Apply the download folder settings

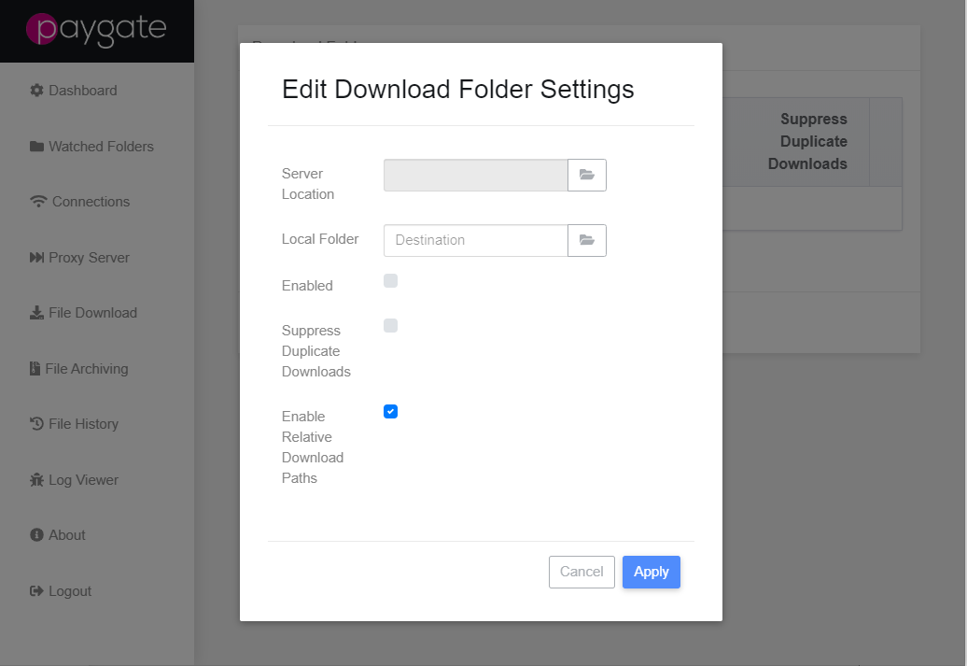coord(652,572)
